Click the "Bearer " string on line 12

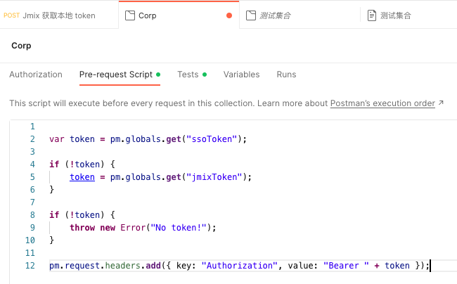(346, 265)
